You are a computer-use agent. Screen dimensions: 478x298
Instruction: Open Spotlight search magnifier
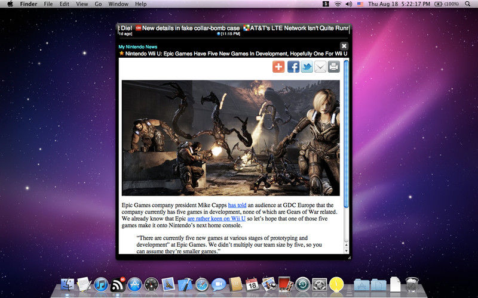click(x=468, y=4)
